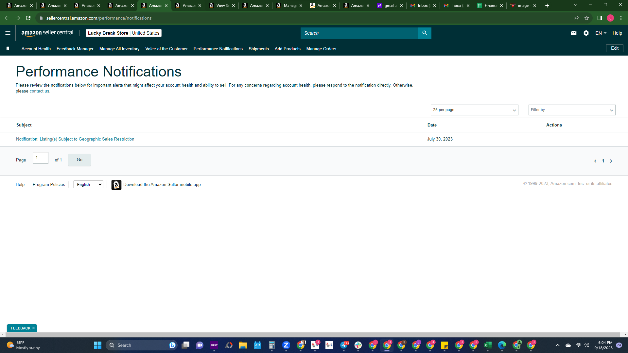Open the browser side panel icon
Viewport: 628px width, 353px height.
coord(600,18)
